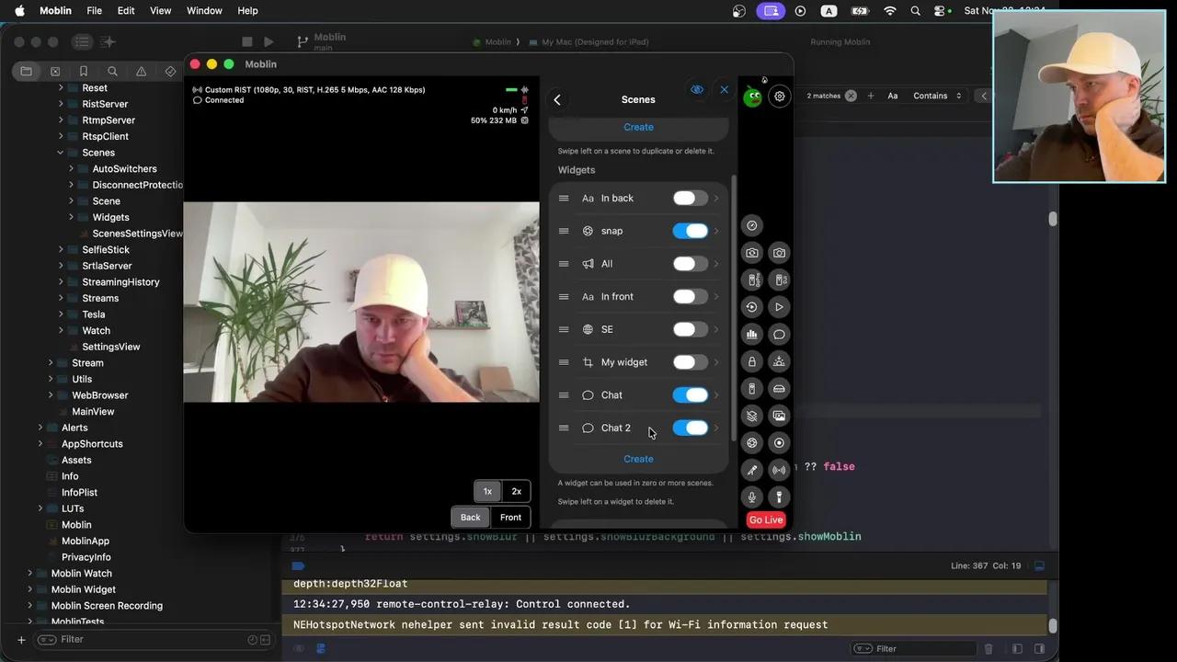Click the record circle quick button
Image resolution: width=1177 pixels, height=662 pixels.
780,443
